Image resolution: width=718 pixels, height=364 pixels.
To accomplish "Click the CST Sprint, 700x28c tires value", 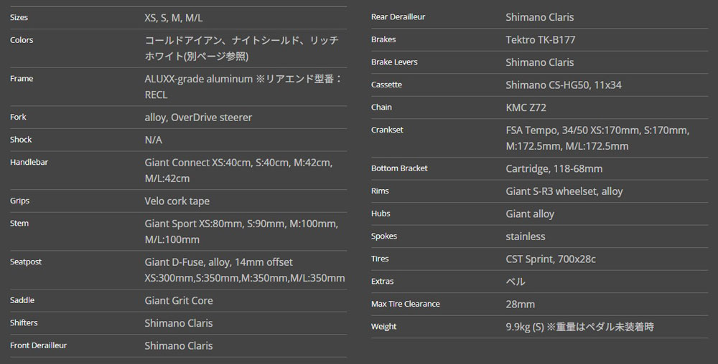I will coord(551,259).
